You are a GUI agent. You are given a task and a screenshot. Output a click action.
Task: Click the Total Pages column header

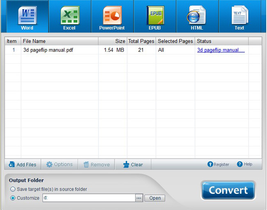(x=141, y=41)
